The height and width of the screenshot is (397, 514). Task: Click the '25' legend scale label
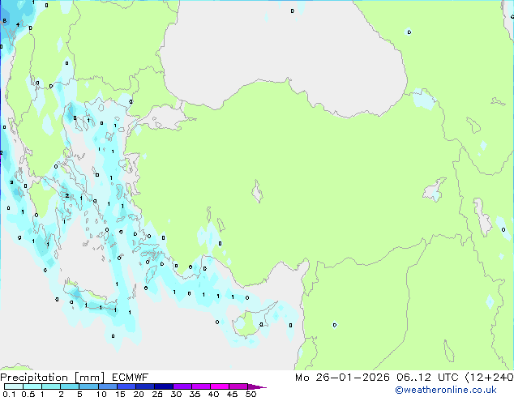tap(157, 394)
